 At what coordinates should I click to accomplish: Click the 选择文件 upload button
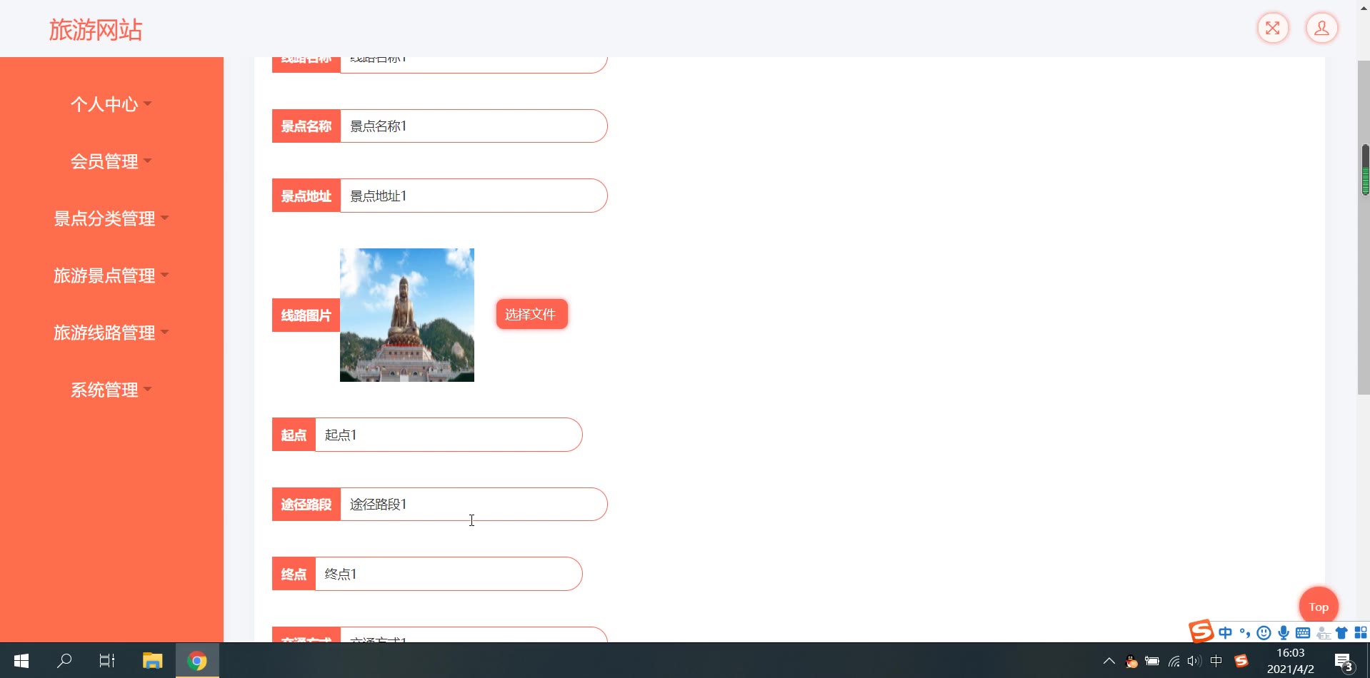531,315
